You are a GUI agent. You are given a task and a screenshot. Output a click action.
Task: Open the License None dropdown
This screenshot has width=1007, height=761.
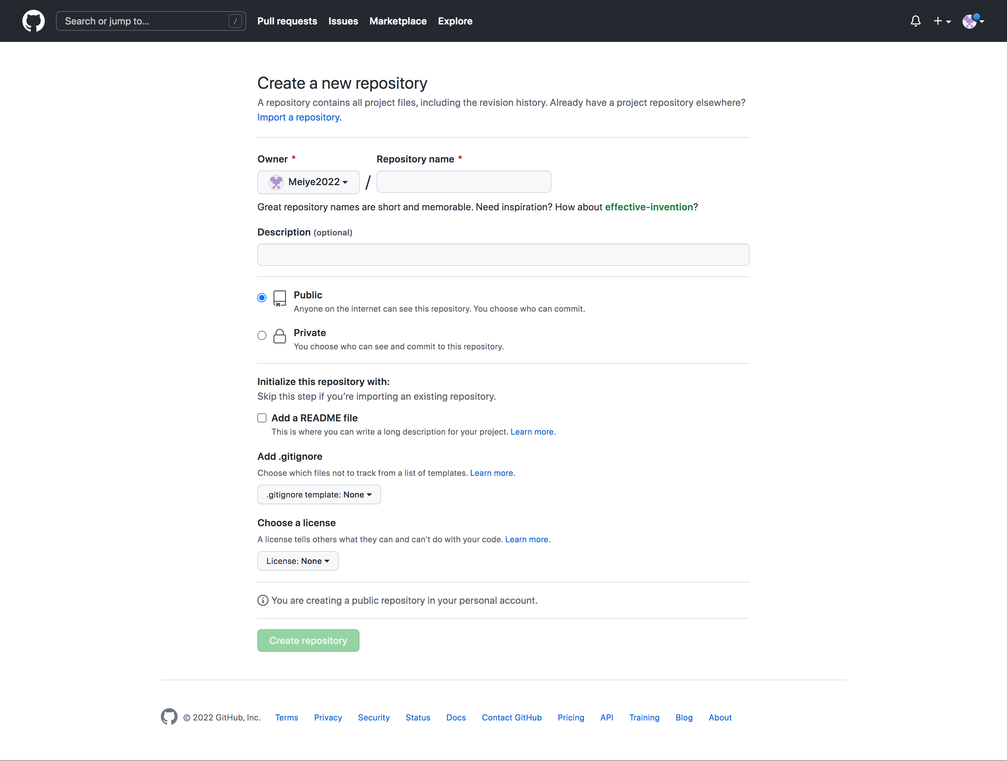pos(298,561)
